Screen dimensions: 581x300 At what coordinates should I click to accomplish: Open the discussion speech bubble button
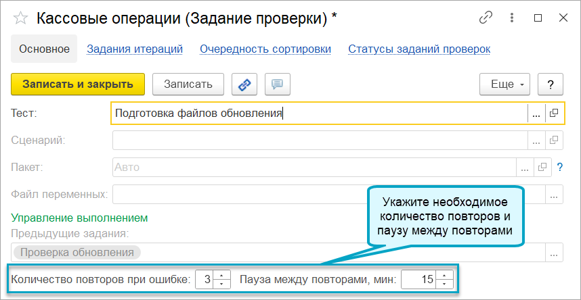click(x=278, y=84)
